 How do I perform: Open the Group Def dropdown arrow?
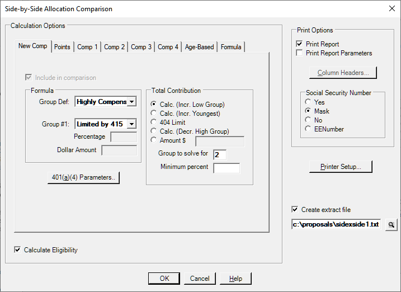tap(131, 102)
